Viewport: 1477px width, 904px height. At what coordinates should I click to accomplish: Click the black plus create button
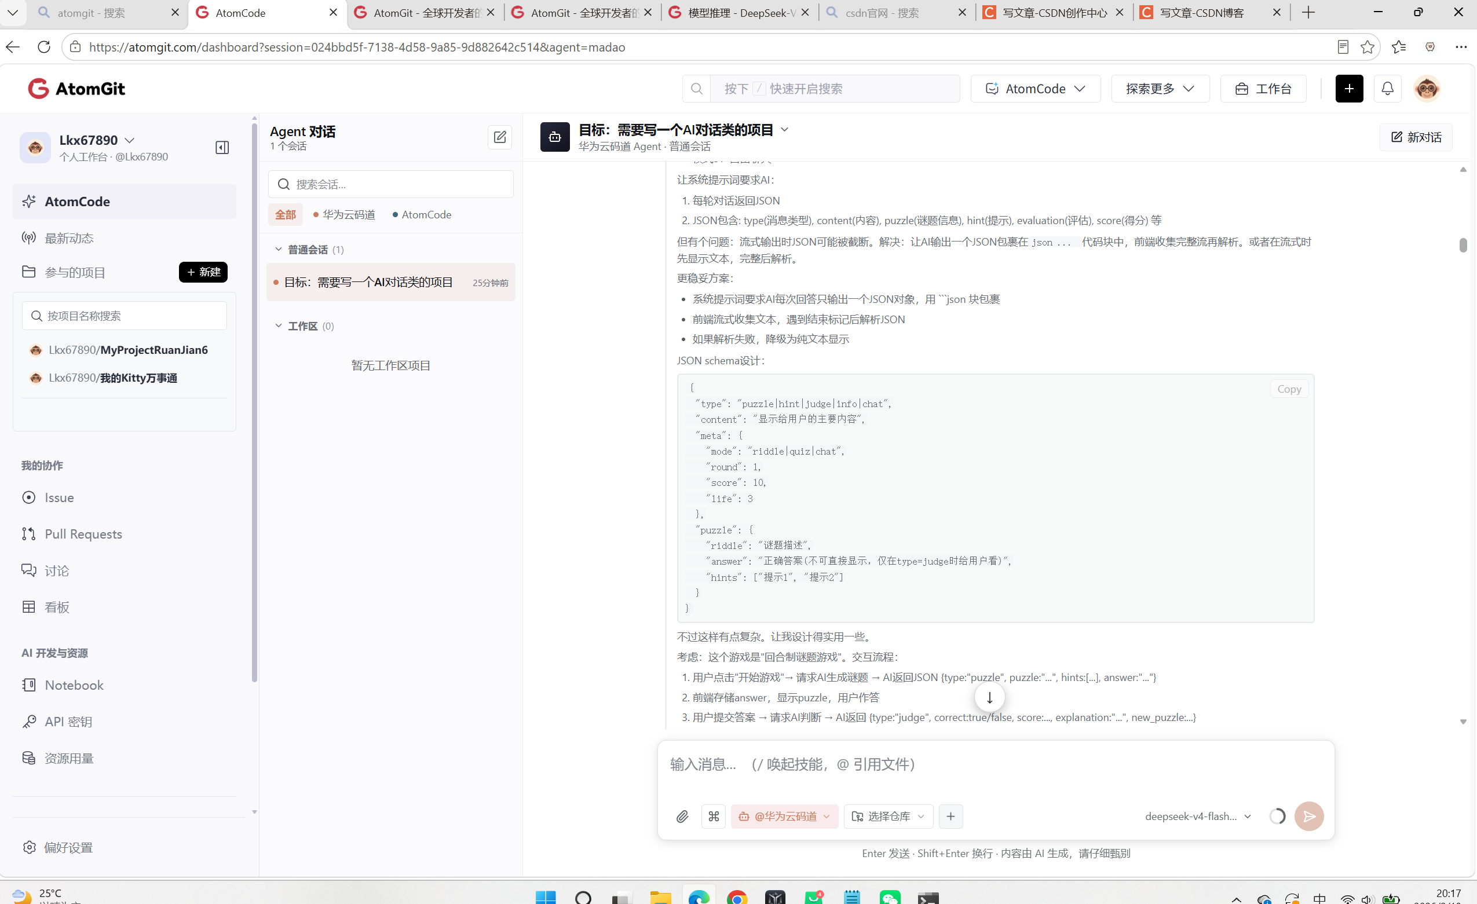click(x=1349, y=89)
